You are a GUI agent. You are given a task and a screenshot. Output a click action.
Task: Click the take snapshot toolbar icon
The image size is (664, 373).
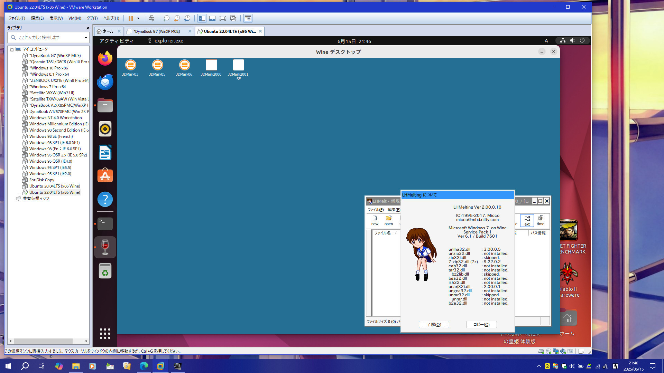166,18
